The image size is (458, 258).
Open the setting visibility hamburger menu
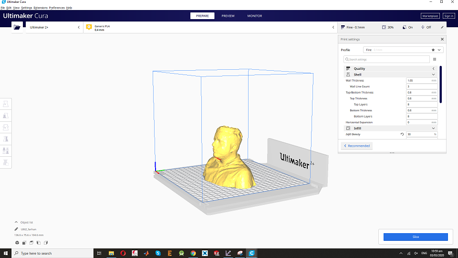(x=435, y=59)
